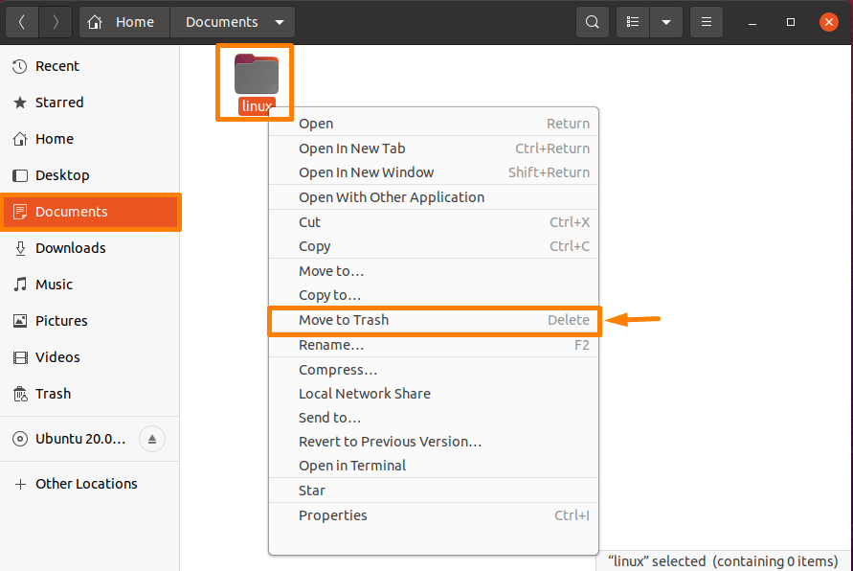Screen dimensions: 853x571
Task: Open Starred files from sidebar
Action: coord(56,103)
